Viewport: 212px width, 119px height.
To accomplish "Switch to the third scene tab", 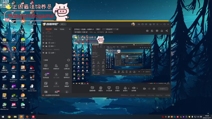I will pyautogui.click(x=62, y=29).
